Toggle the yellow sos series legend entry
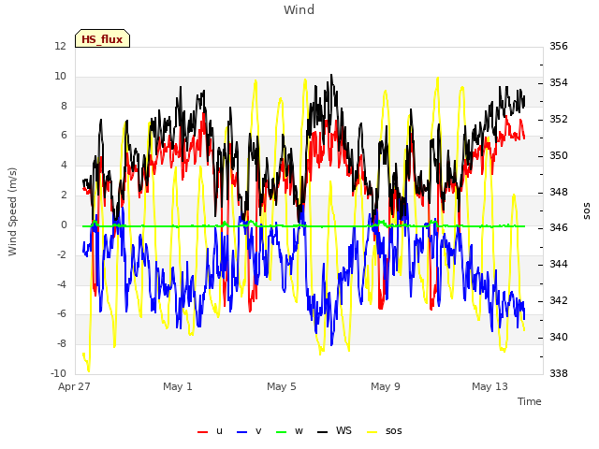This screenshot has height=449, width=599. pos(385,431)
